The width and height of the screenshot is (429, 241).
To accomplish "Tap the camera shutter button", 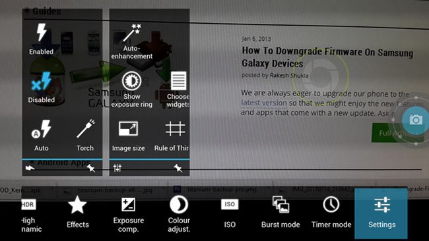I will click(415, 120).
